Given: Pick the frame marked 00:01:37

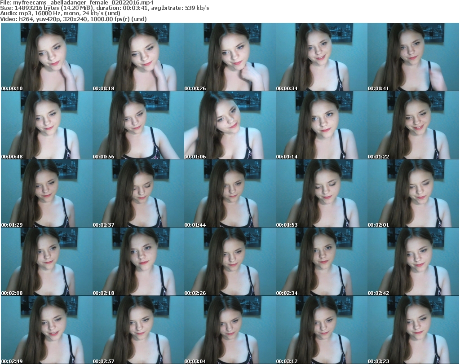Looking at the screenshot, I should tap(138, 193).
